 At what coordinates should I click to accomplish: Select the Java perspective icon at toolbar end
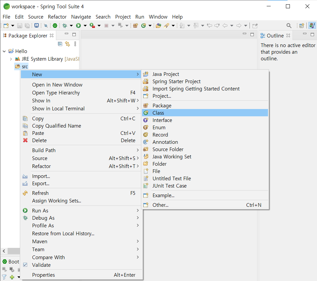click(312, 26)
